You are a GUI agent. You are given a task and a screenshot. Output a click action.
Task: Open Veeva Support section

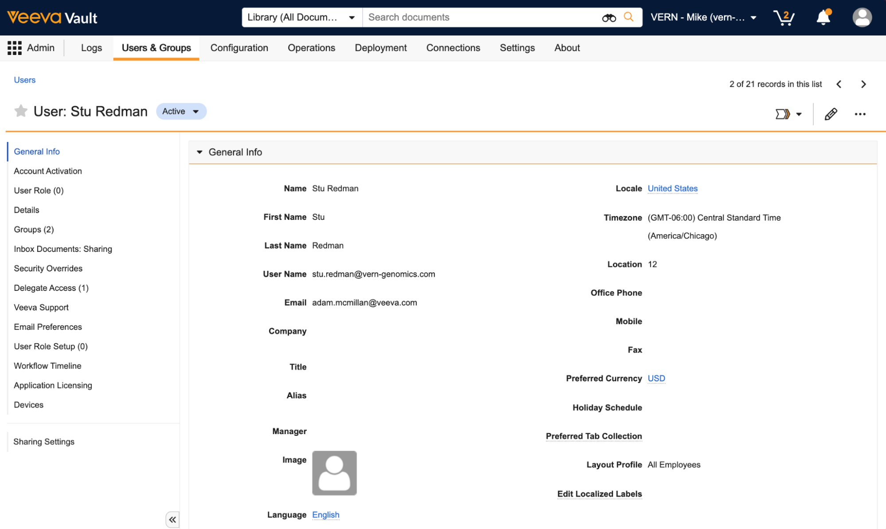coord(41,308)
